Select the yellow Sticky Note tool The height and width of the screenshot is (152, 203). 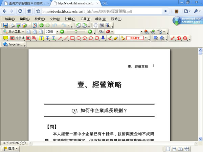[x=5, y=38]
